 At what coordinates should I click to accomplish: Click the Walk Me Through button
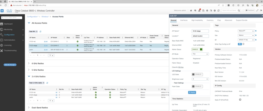(10, 65)
